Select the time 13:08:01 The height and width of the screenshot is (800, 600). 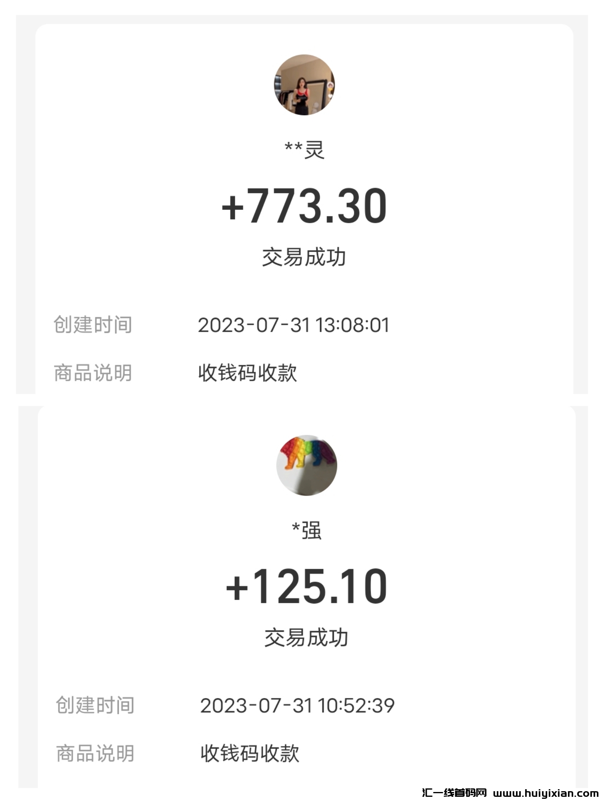[x=352, y=325]
